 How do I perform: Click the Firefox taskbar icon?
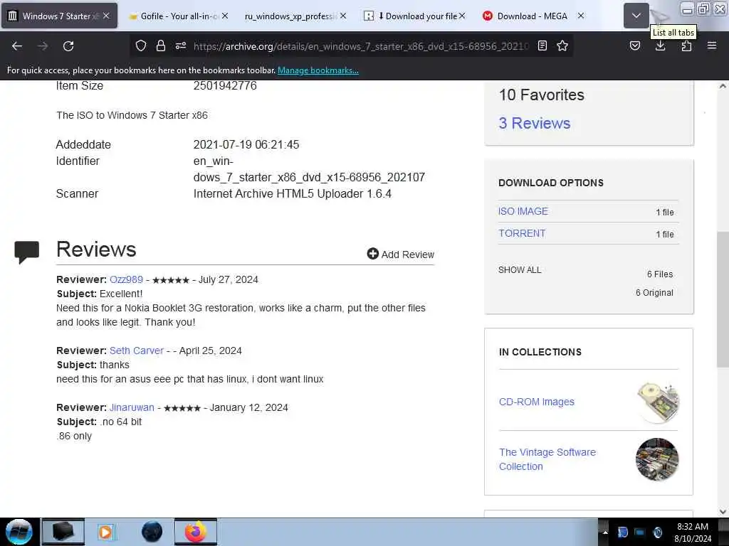[x=196, y=532]
